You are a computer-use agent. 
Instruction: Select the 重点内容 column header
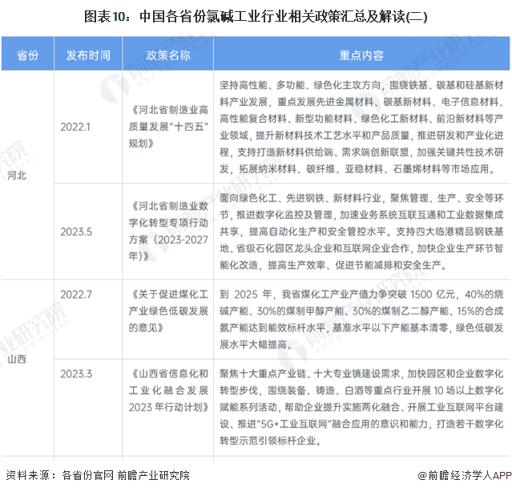(x=361, y=55)
